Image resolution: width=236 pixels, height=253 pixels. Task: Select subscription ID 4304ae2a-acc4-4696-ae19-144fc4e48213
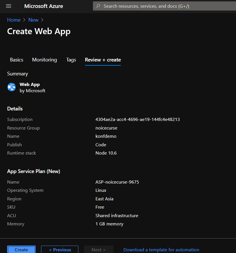pos(138,120)
